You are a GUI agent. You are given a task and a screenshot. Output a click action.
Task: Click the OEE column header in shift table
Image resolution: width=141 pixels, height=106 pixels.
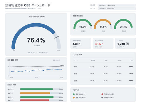coord(131,60)
